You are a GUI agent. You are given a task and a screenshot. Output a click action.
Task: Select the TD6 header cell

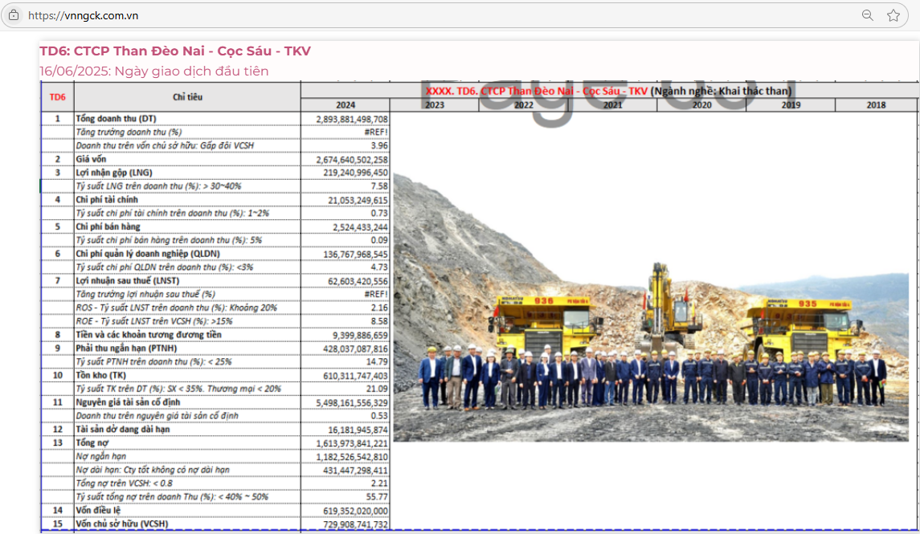pyautogui.click(x=58, y=97)
